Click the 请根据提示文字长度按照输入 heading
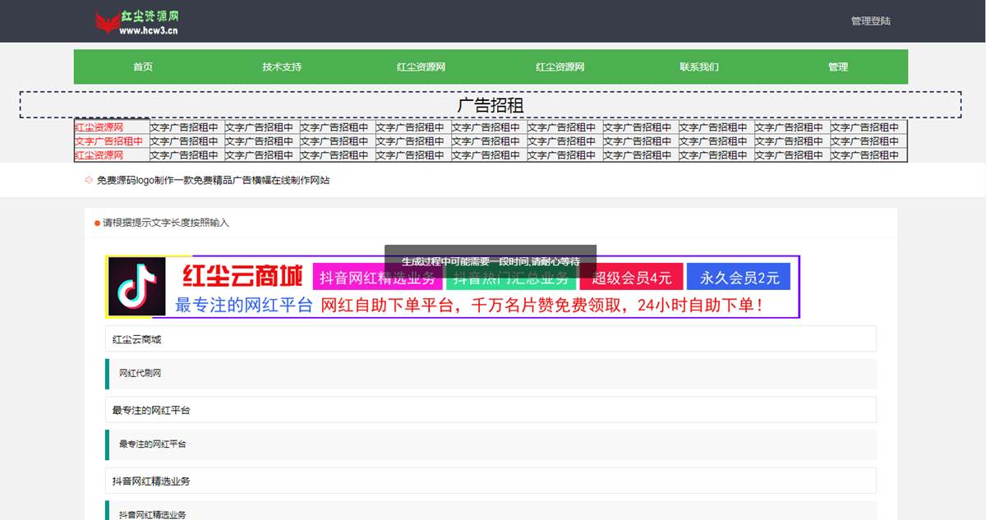 166,223
